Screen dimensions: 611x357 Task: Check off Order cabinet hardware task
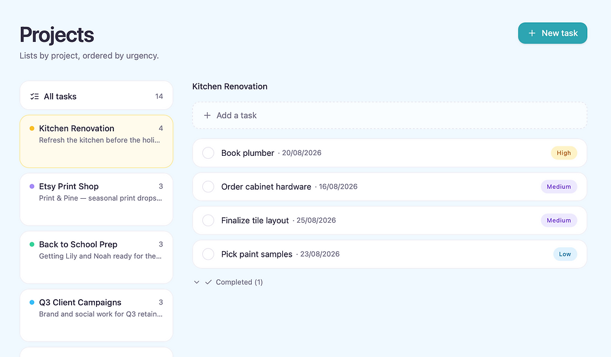pyautogui.click(x=208, y=187)
